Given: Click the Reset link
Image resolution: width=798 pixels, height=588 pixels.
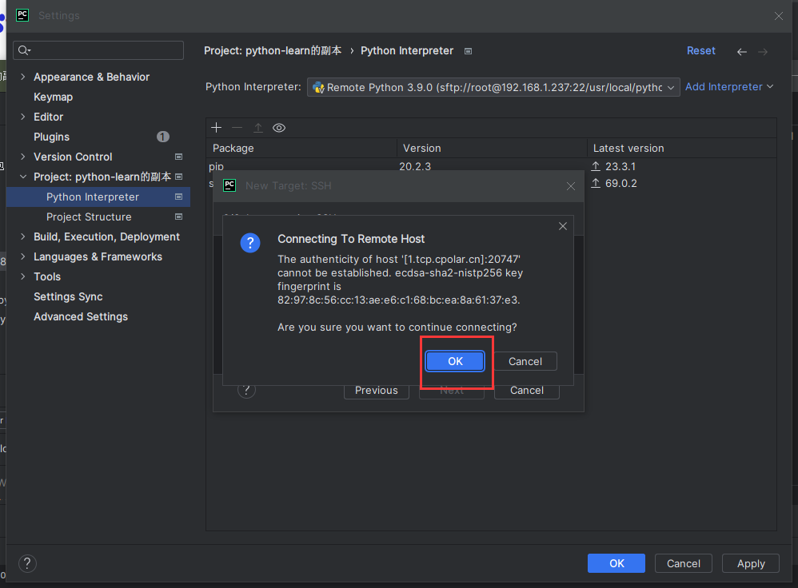Looking at the screenshot, I should [x=700, y=50].
